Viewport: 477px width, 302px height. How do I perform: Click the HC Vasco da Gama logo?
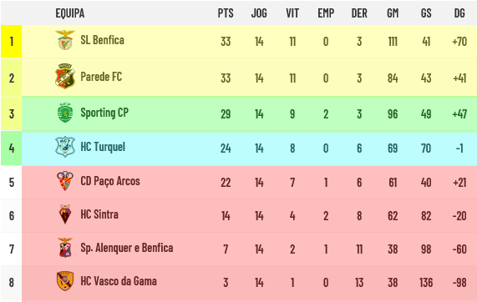65,281
